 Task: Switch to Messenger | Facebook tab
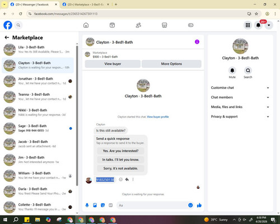coord(32,4)
